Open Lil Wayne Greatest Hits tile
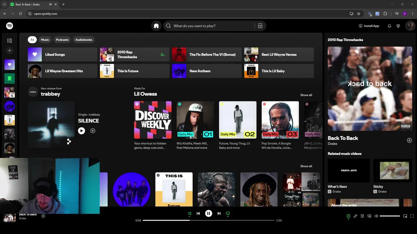417x234 pixels. pyautogui.click(x=63, y=71)
